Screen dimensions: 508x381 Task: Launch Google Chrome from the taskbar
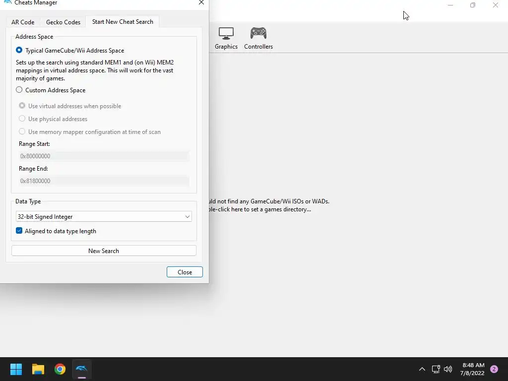tap(60, 369)
